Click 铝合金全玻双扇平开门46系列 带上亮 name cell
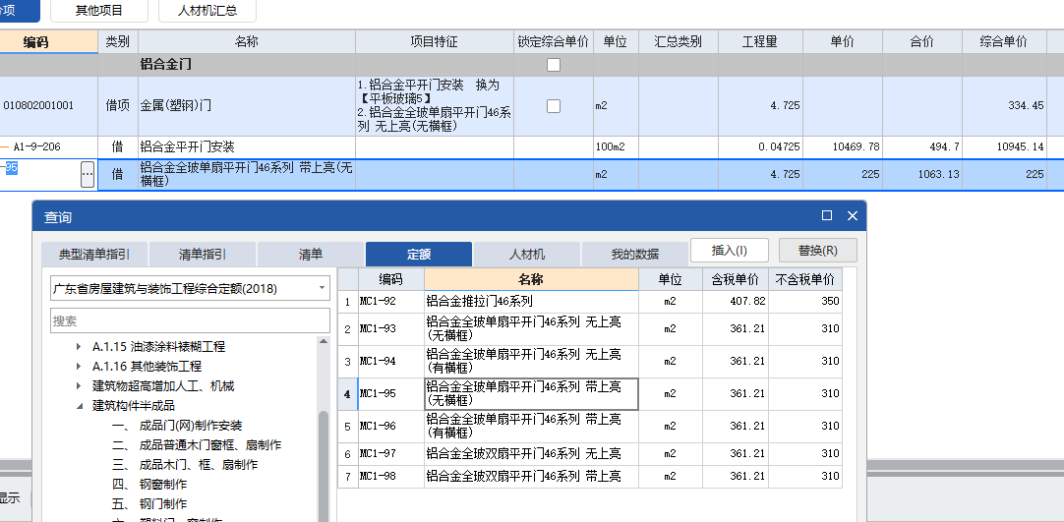This screenshot has height=522, width=1064. pyautogui.click(x=531, y=477)
